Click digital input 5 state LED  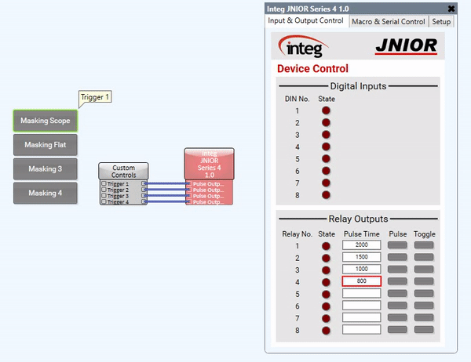coord(326,158)
